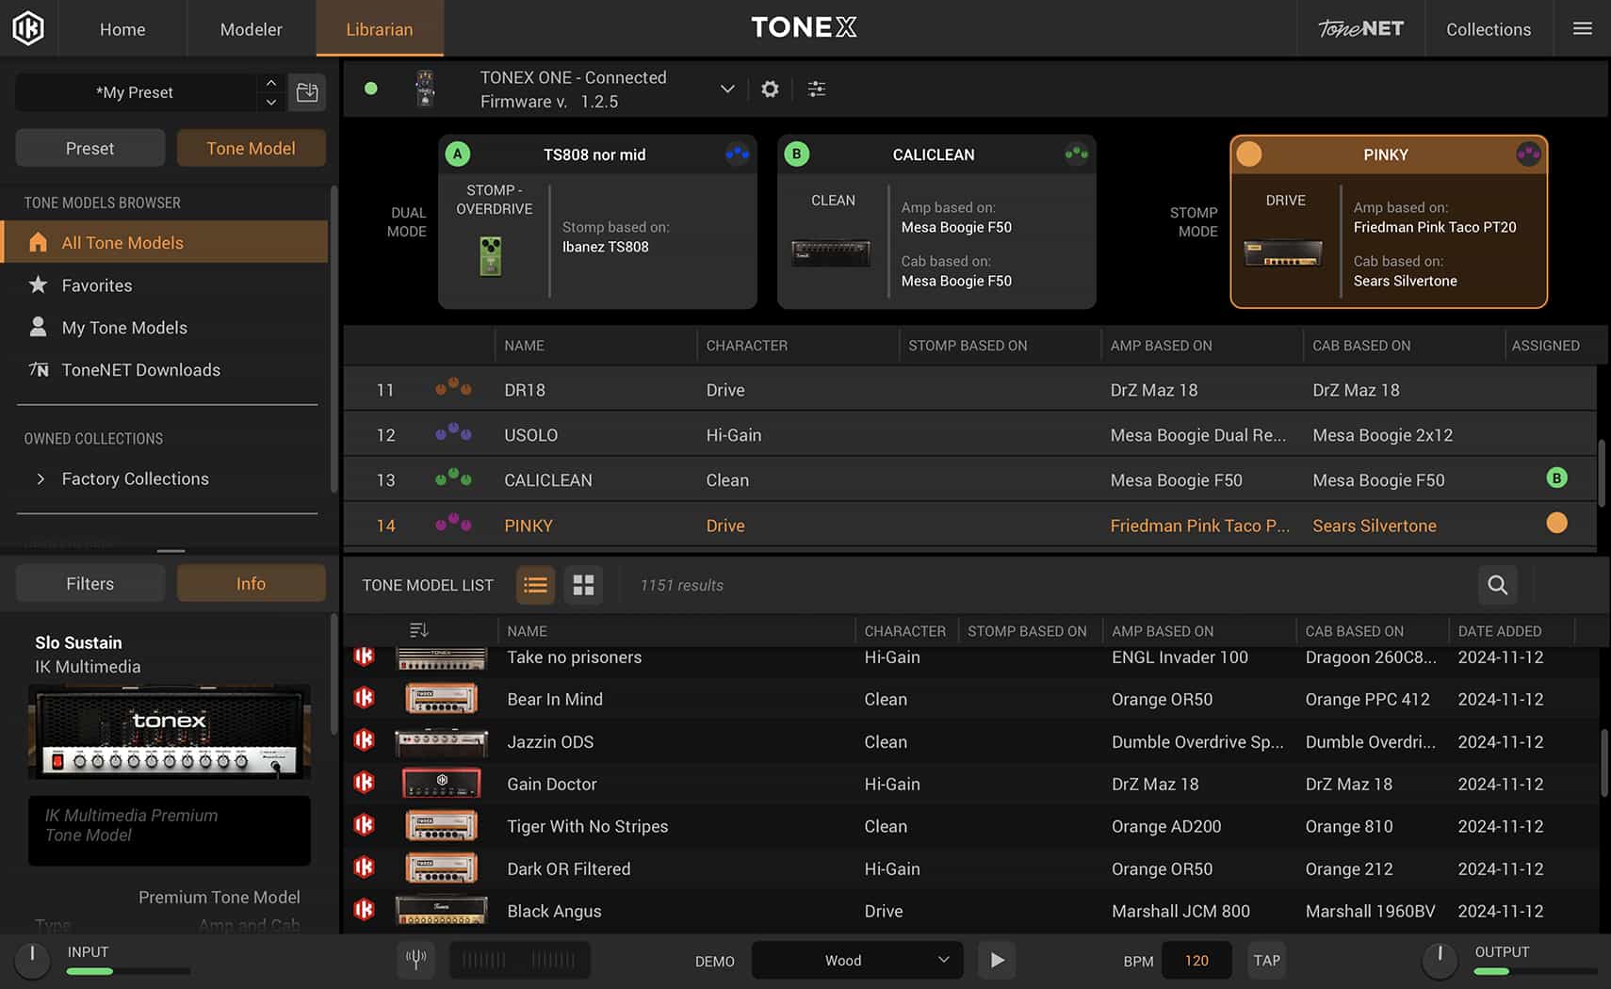Adjust the INPUT knob

tap(32, 960)
